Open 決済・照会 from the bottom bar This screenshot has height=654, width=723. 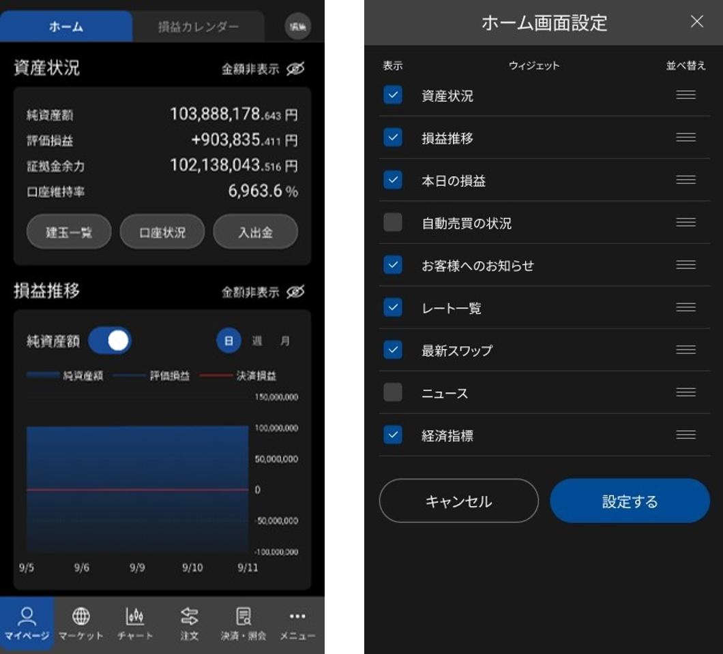coord(242,623)
